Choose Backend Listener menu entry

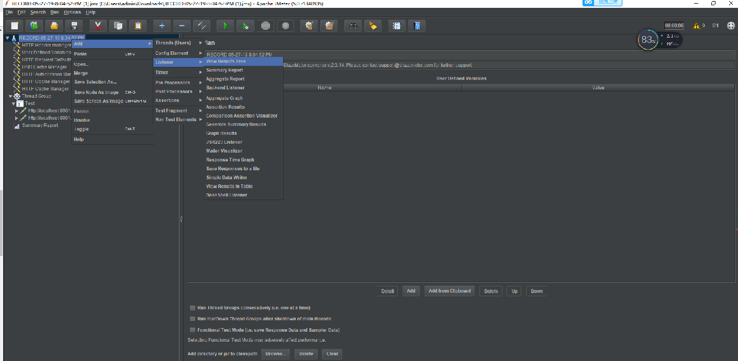[x=243, y=88]
